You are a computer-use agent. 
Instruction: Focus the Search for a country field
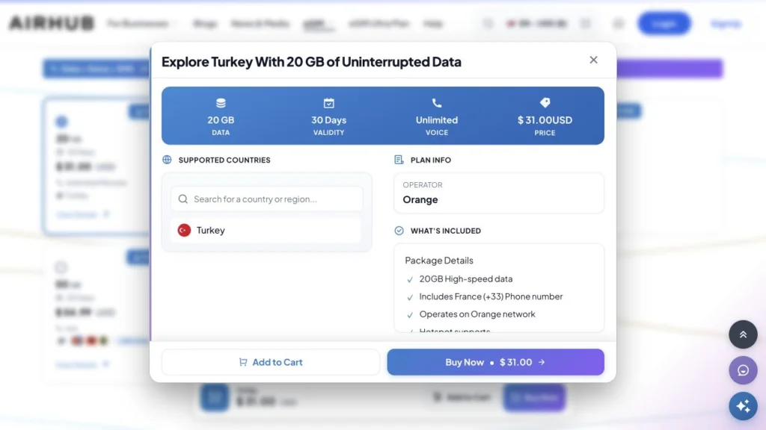click(267, 199)
